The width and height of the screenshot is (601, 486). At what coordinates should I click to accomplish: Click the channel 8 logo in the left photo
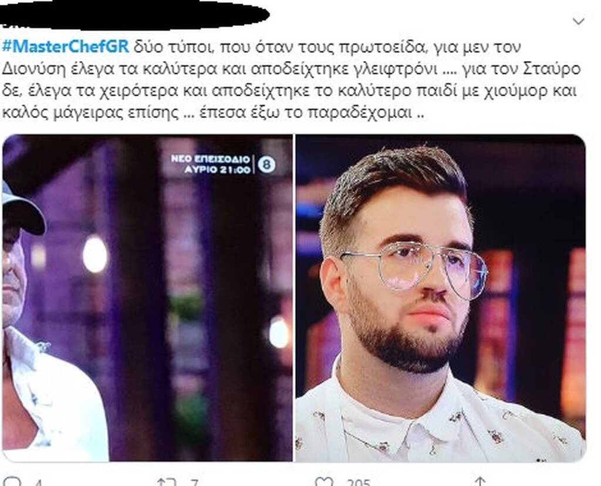(x=266, y=164)
